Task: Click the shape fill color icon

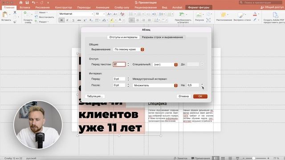Action: 255,14
